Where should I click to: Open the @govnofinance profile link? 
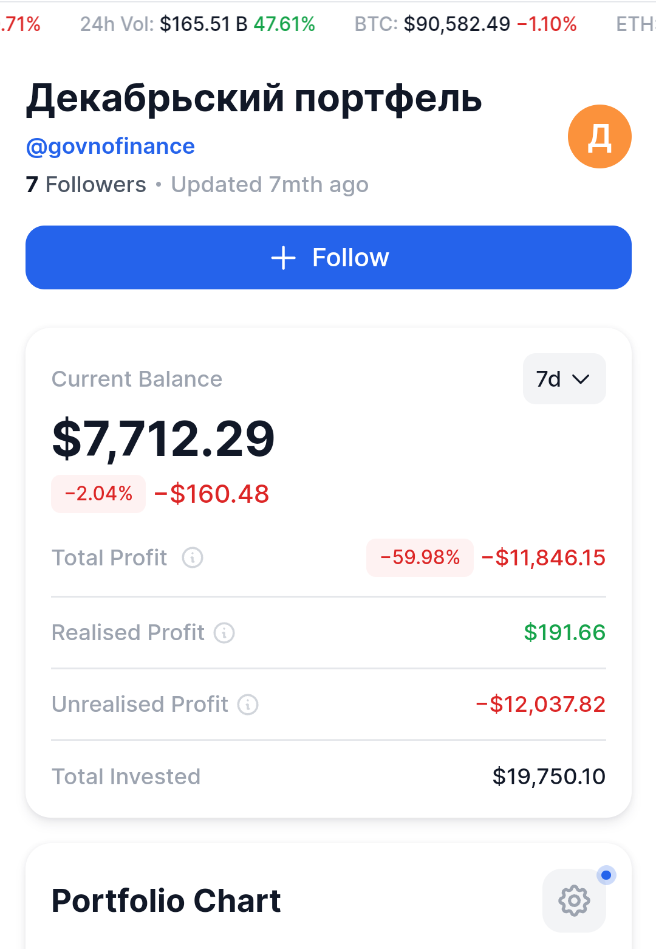[x=111, y=147]
